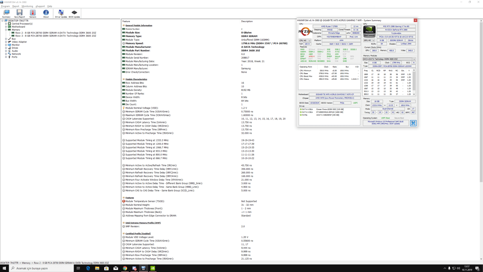This screenshot has height=272, width=483.
Task: Open the BIOS Update tool
Action: coord(74,13)
